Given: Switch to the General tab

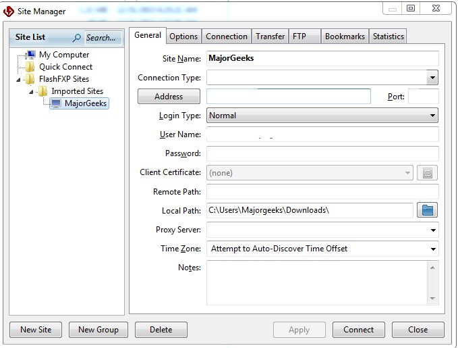Looking at the screenshot, I should [x=148, y=35].
